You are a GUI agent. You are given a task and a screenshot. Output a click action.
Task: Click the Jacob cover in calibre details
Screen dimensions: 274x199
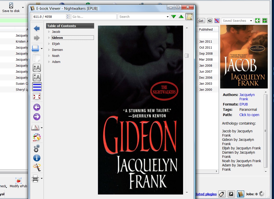tap(244, 57)
